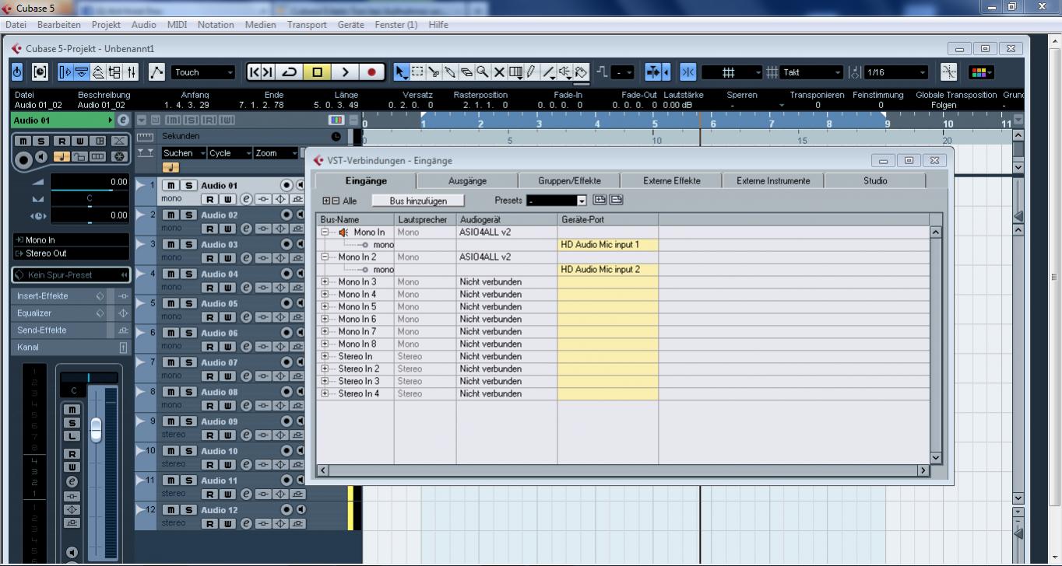Expand the Stereo In 2 bus
The image size is (1062, 566).
coord(325,369)
